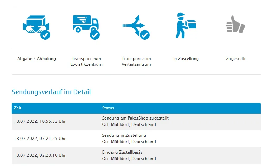Select the Transport zum Verteilzentrum label
This screenshot has height=167, width=267.
[x=136, y=62]
